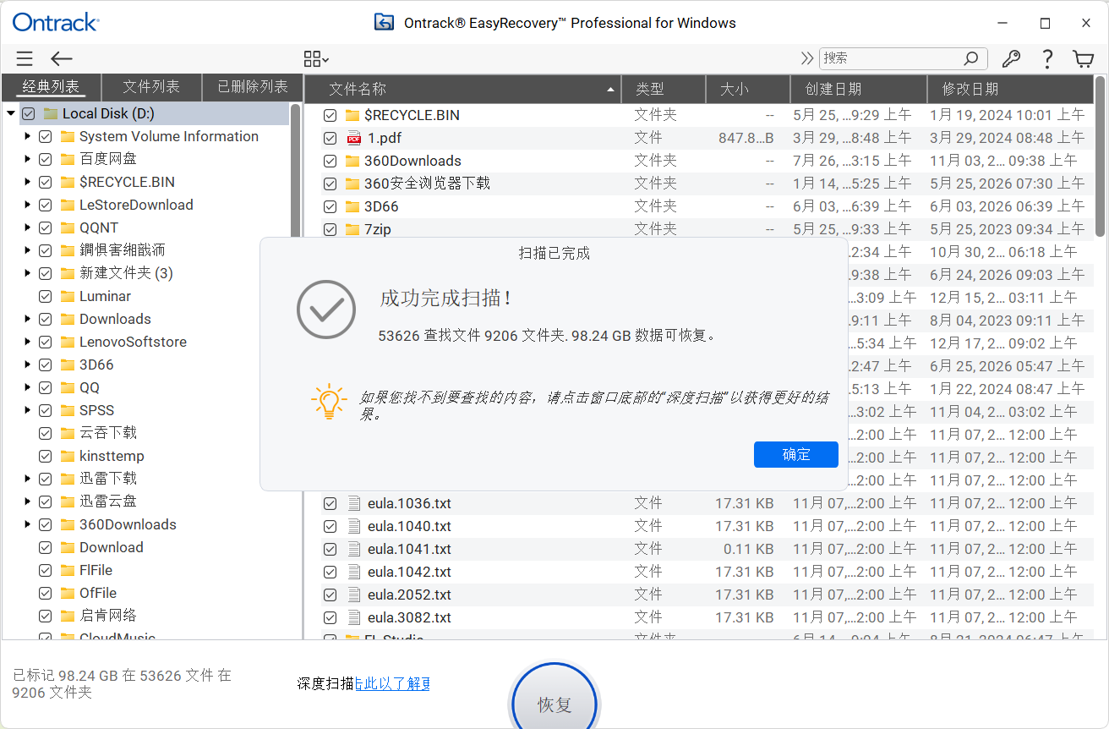Expand the LenovoSoftstore tree node

point(28,342)
